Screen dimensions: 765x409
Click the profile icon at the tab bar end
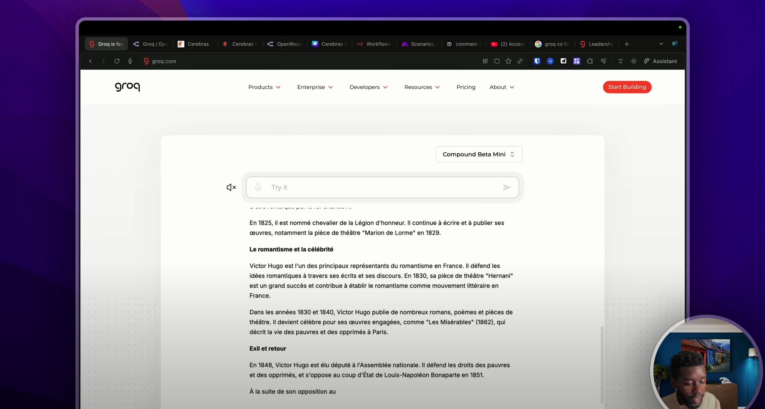tap(675, 44)
